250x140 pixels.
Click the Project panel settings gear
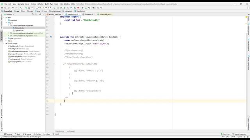(x=40, y=14)
